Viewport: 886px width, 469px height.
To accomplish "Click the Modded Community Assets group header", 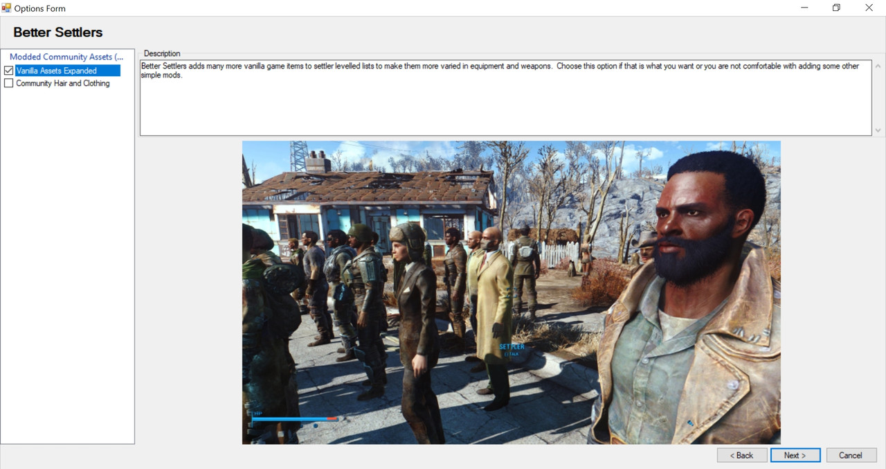I will click(66, 57).
